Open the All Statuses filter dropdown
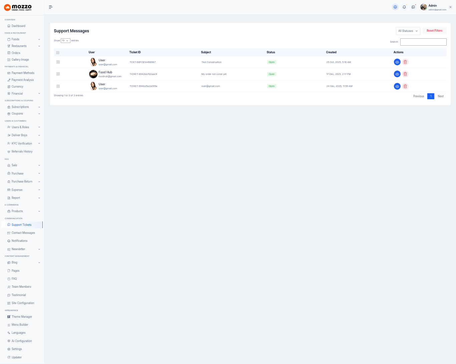The height and width of the screenshot is (364, 456). (408, 31)
